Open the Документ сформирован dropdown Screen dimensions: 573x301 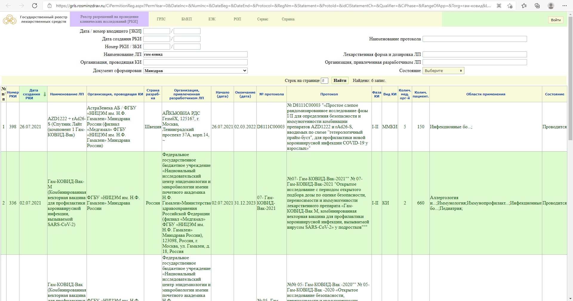[x=195, y=71]
